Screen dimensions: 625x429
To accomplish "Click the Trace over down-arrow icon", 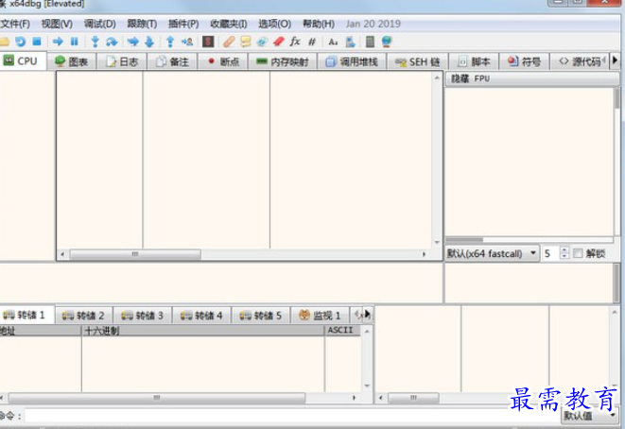I will click(x=149, y=42).
